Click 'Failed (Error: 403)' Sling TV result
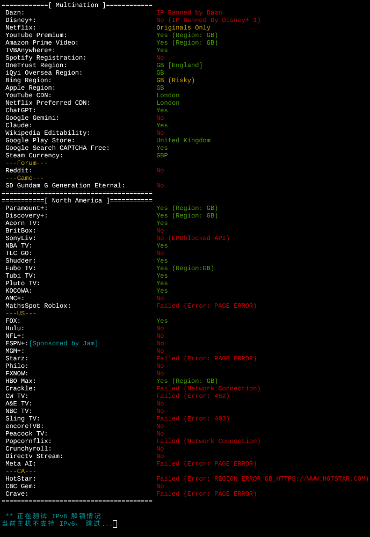 tap(193, 419)
